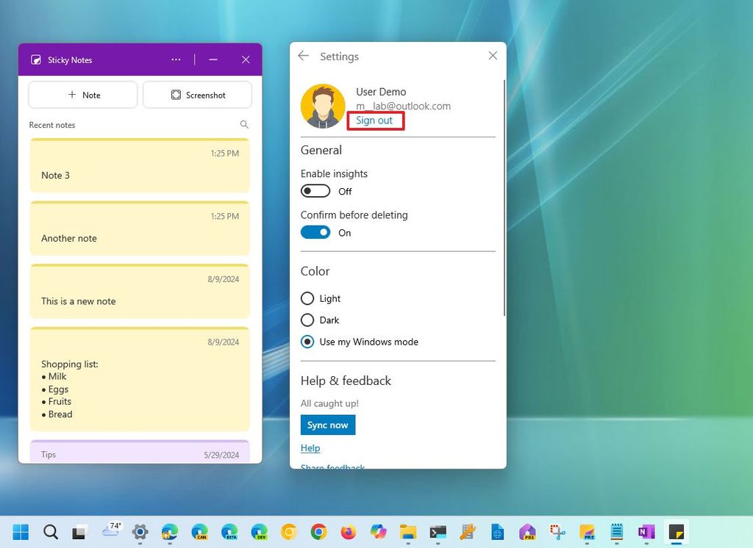This screenshot has height=548, width=753.
Task: Create a new note using the Note button
Action: 82,94
